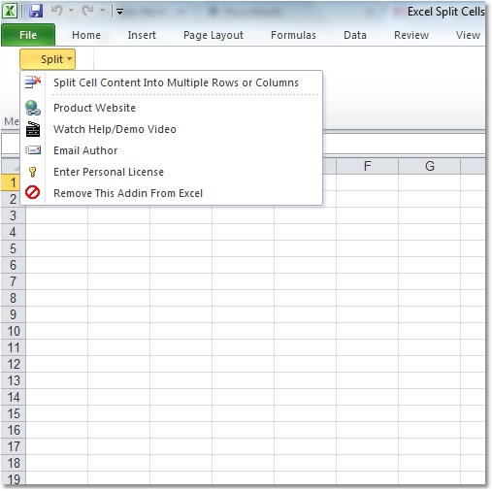492x491 pixels.
Task: Open the File tab
Action: [x=28, y=35]
